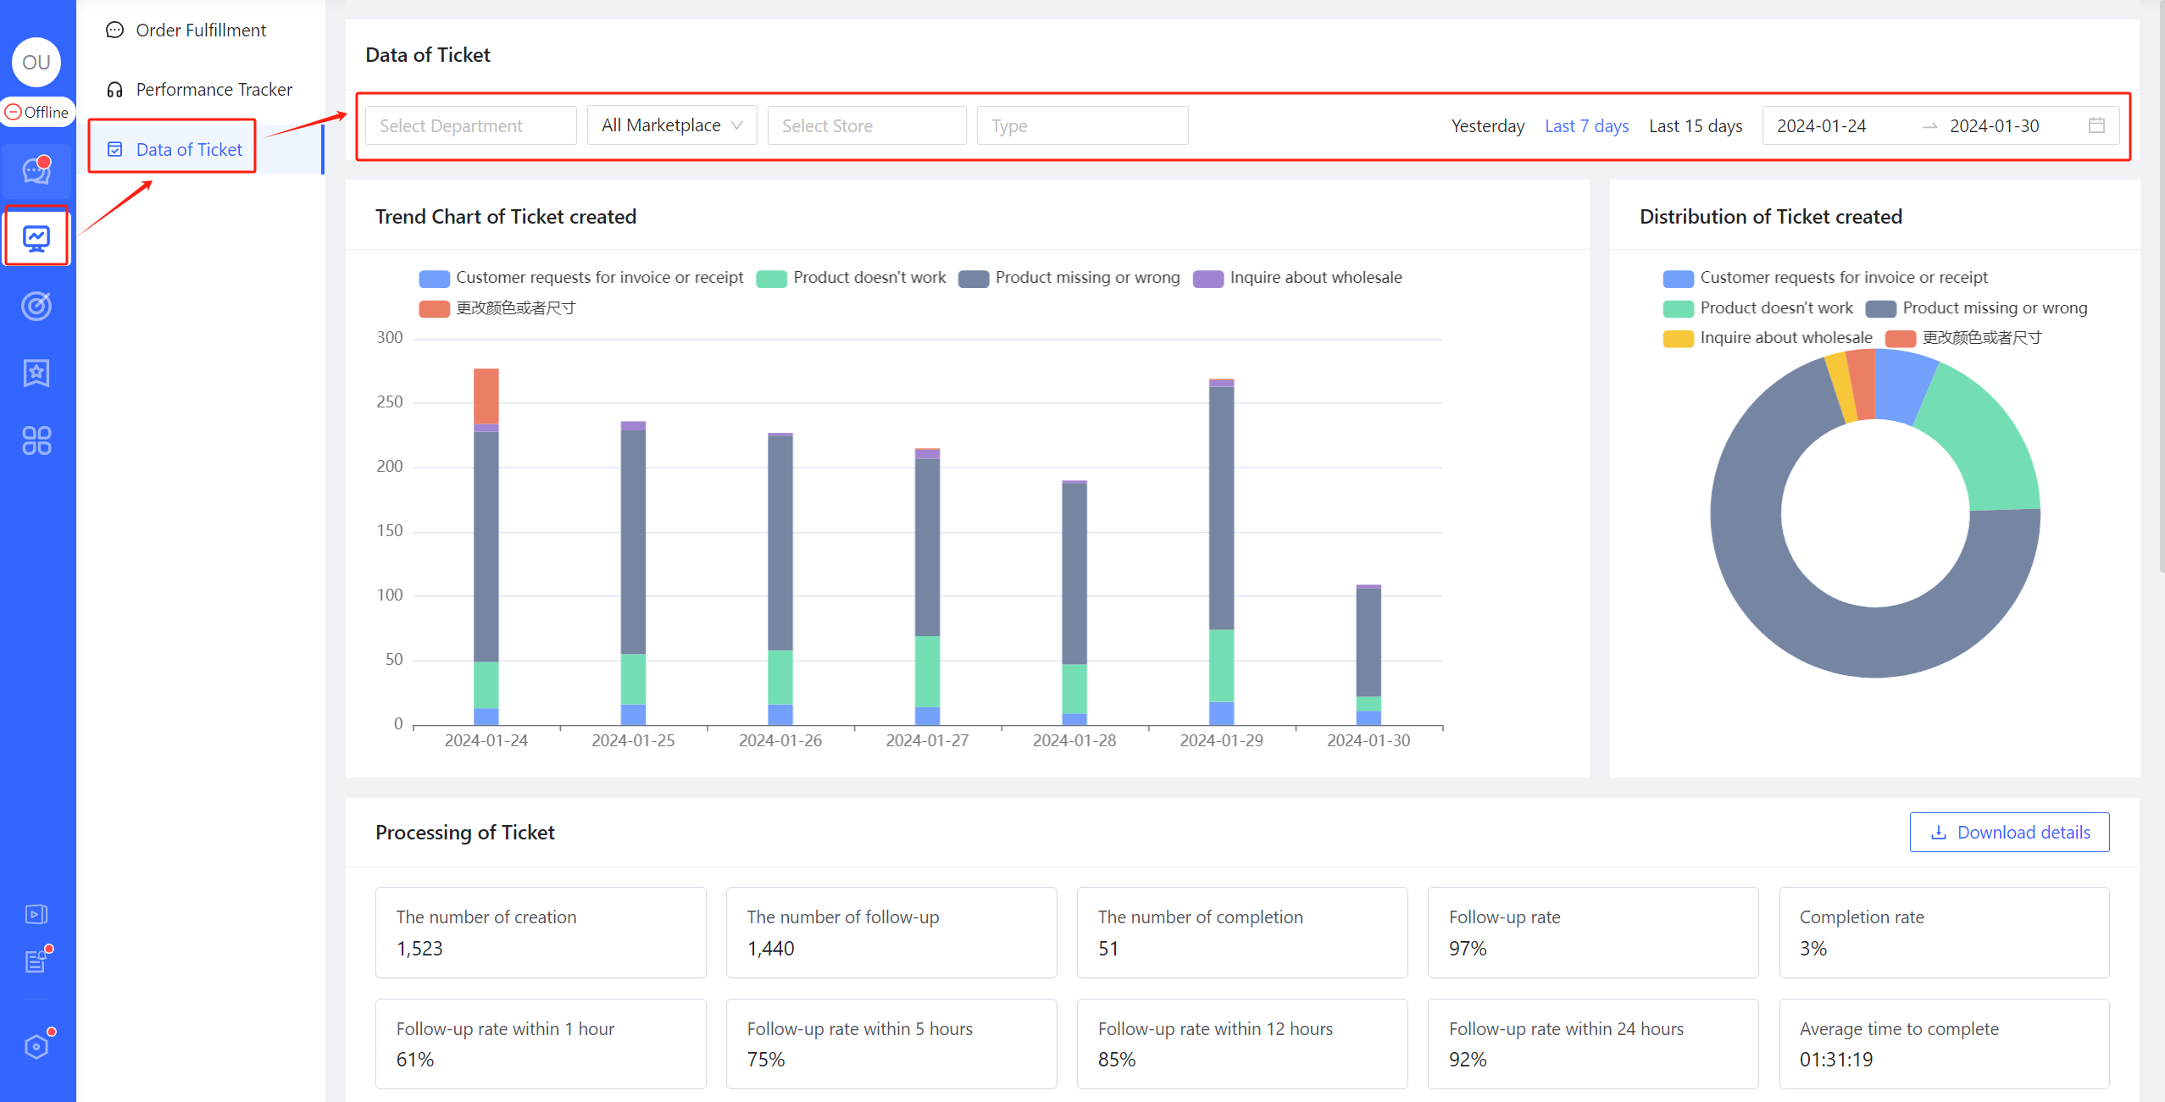Click the Performance Tracker headset icon
The height and width of the screenshot is (1102, 2165).
tap(115, 90)
